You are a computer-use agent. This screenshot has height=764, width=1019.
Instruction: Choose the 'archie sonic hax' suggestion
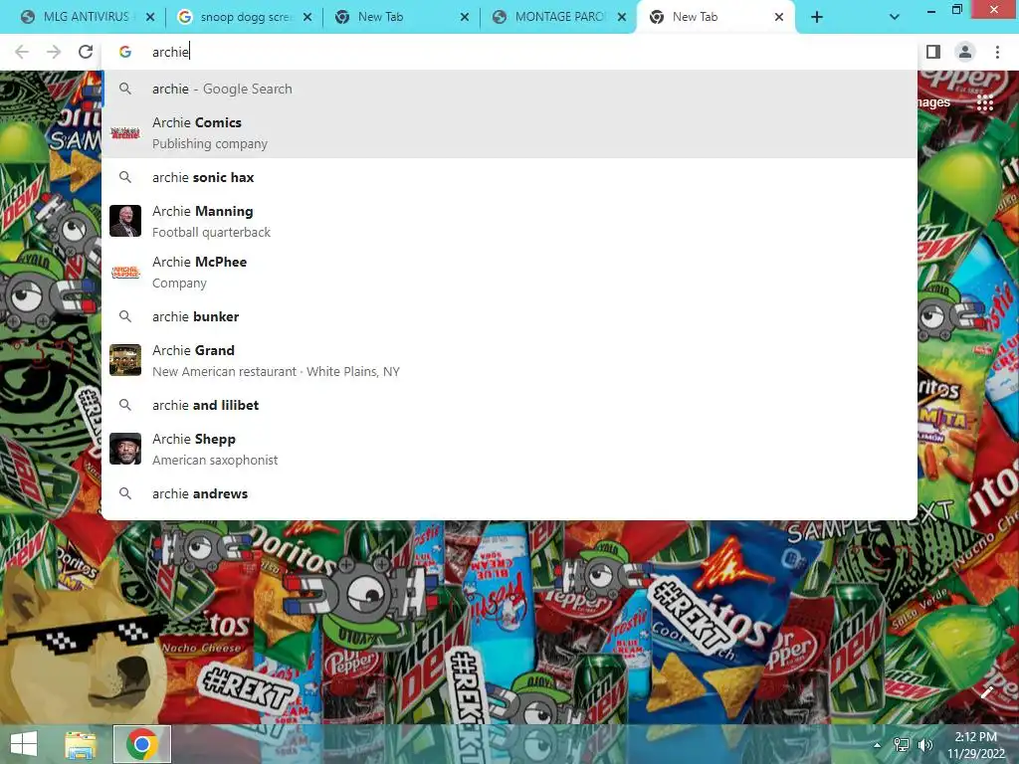click(x=509, y=177)
